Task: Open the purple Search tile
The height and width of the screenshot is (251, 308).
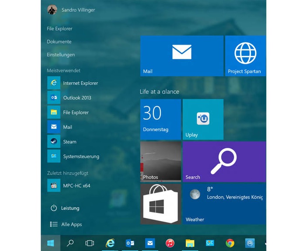Action: pos(224,162)
